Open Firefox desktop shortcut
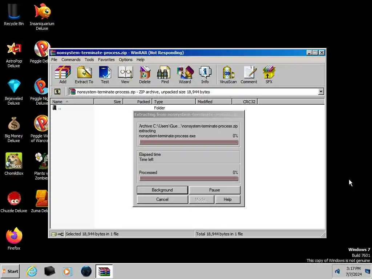Screen dimensions: 372x279 pos(14,239)
